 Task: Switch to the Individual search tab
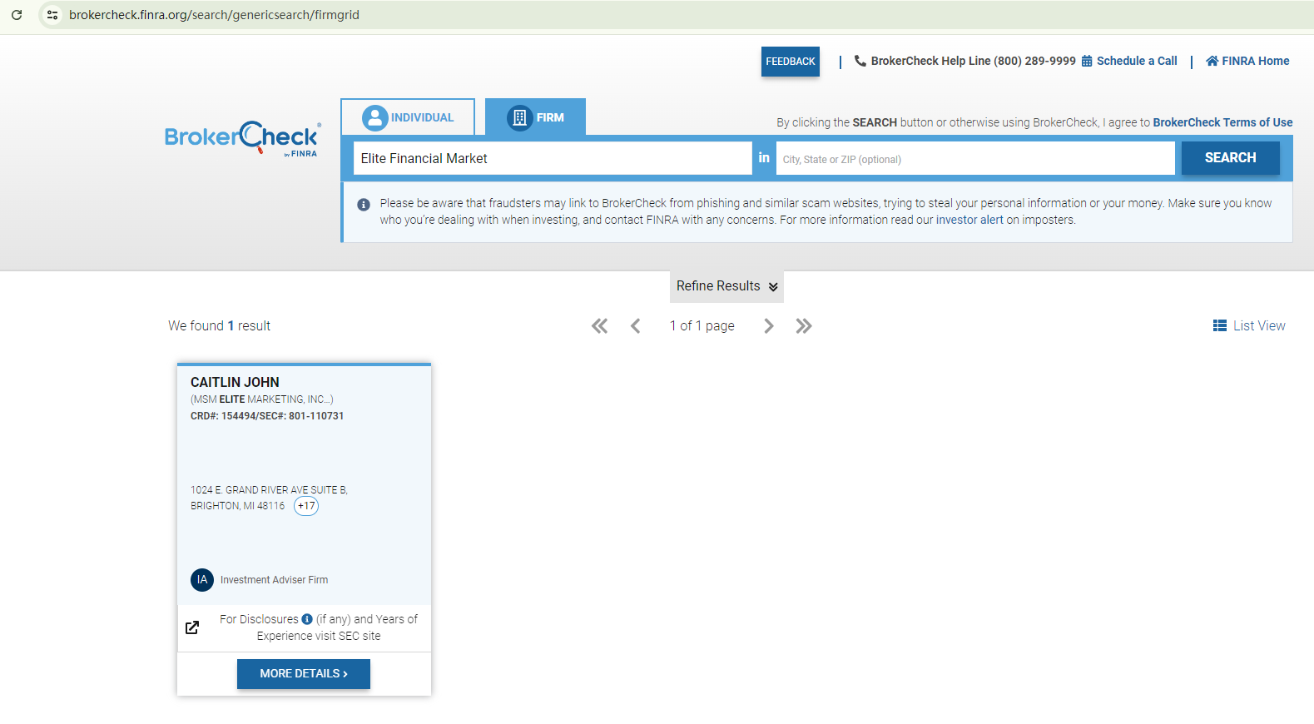tap(408, 117)
